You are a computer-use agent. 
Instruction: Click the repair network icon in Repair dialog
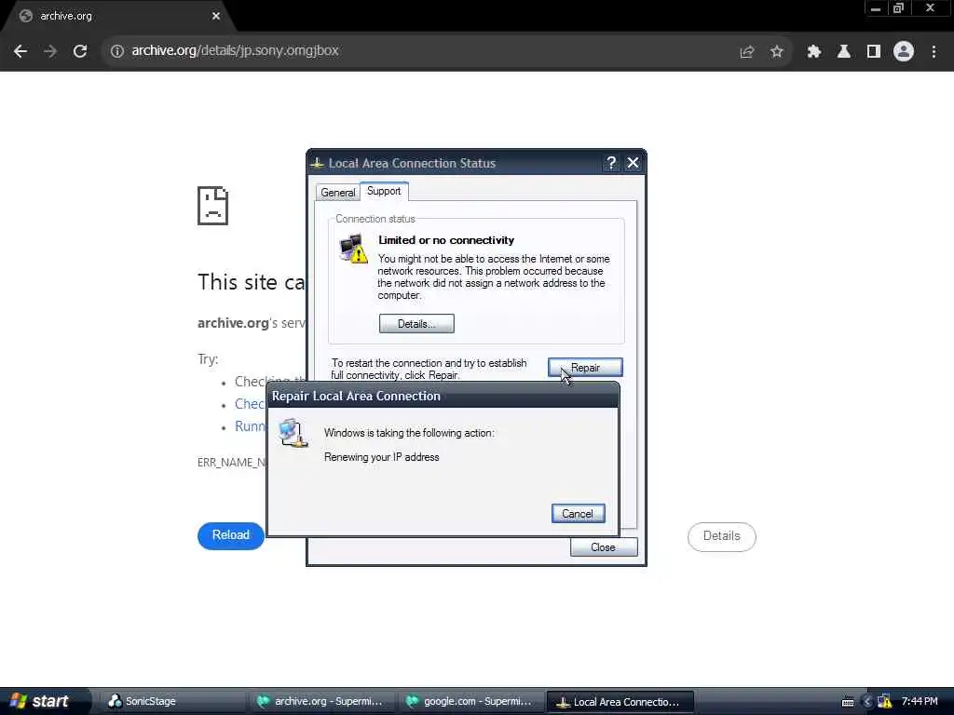293,433
